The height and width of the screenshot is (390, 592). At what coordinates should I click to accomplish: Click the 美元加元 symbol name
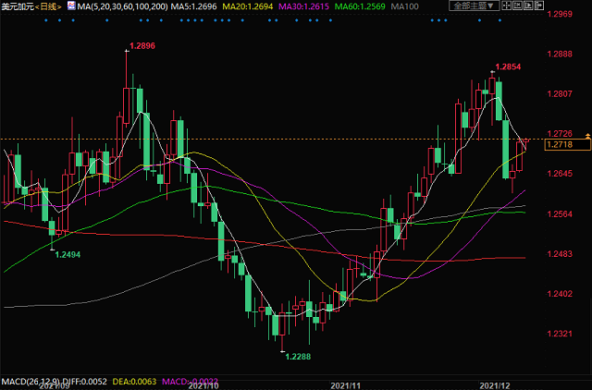click(18, 6)
